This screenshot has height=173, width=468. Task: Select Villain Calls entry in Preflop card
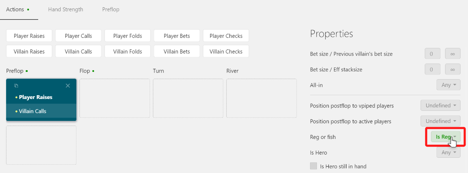pyautogui.click(x=41, y=111)
